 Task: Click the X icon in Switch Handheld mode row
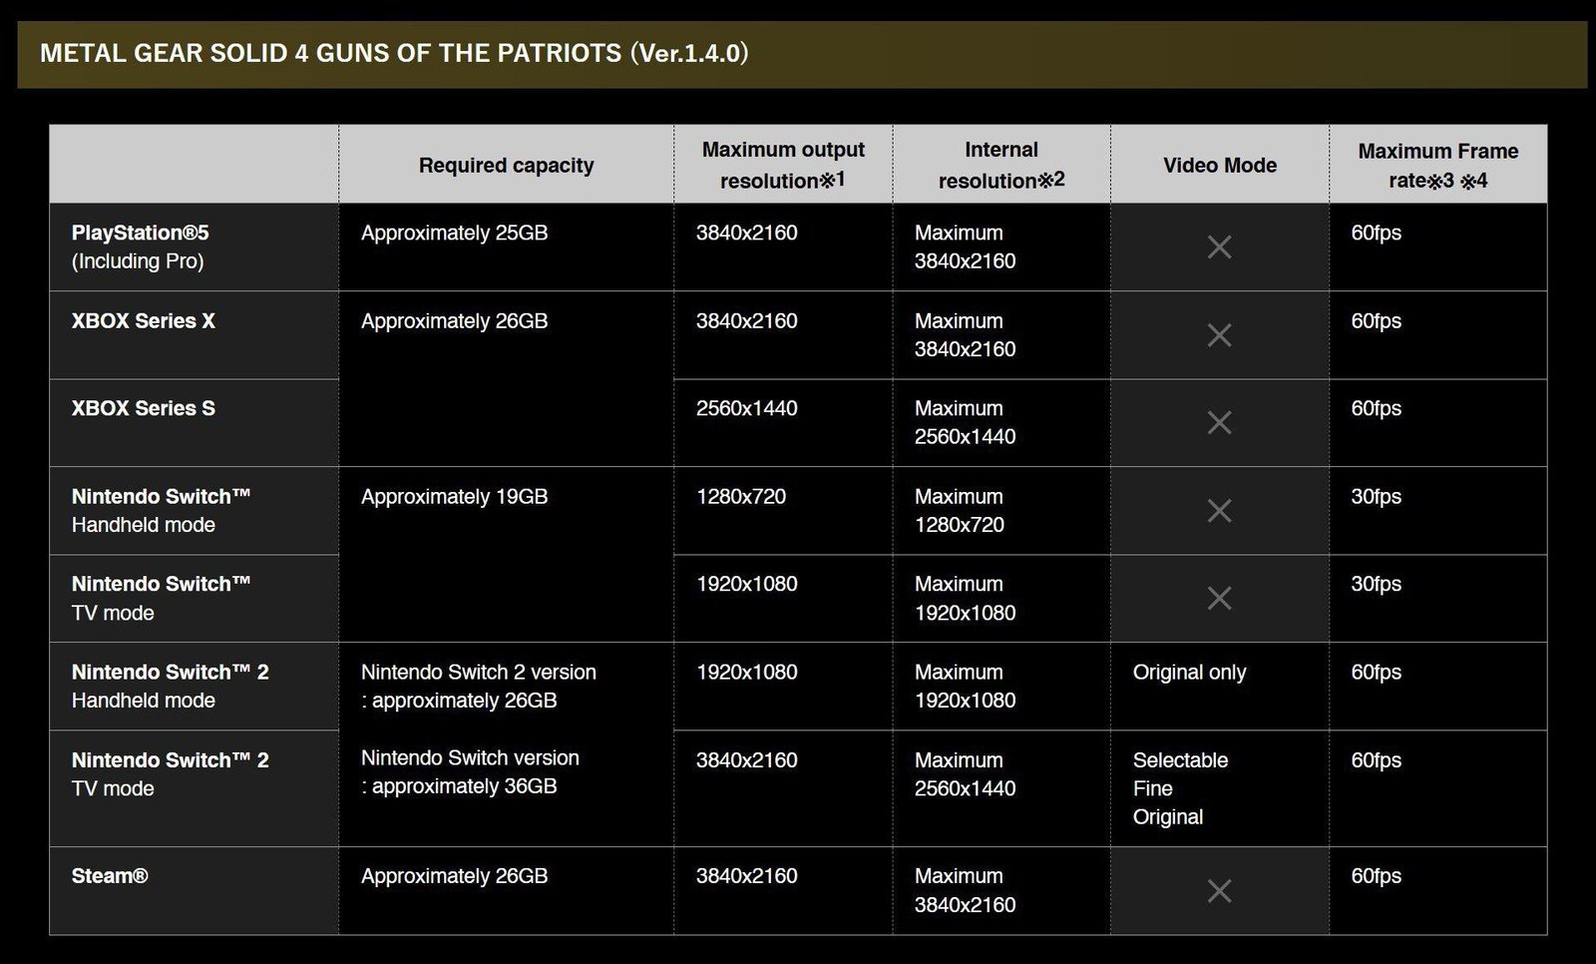(1219, 511)
